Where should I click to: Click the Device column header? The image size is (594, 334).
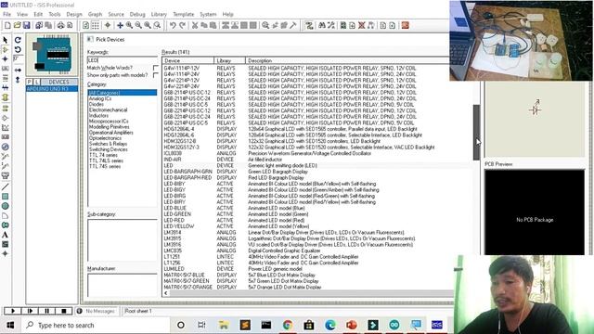[188, 60]
